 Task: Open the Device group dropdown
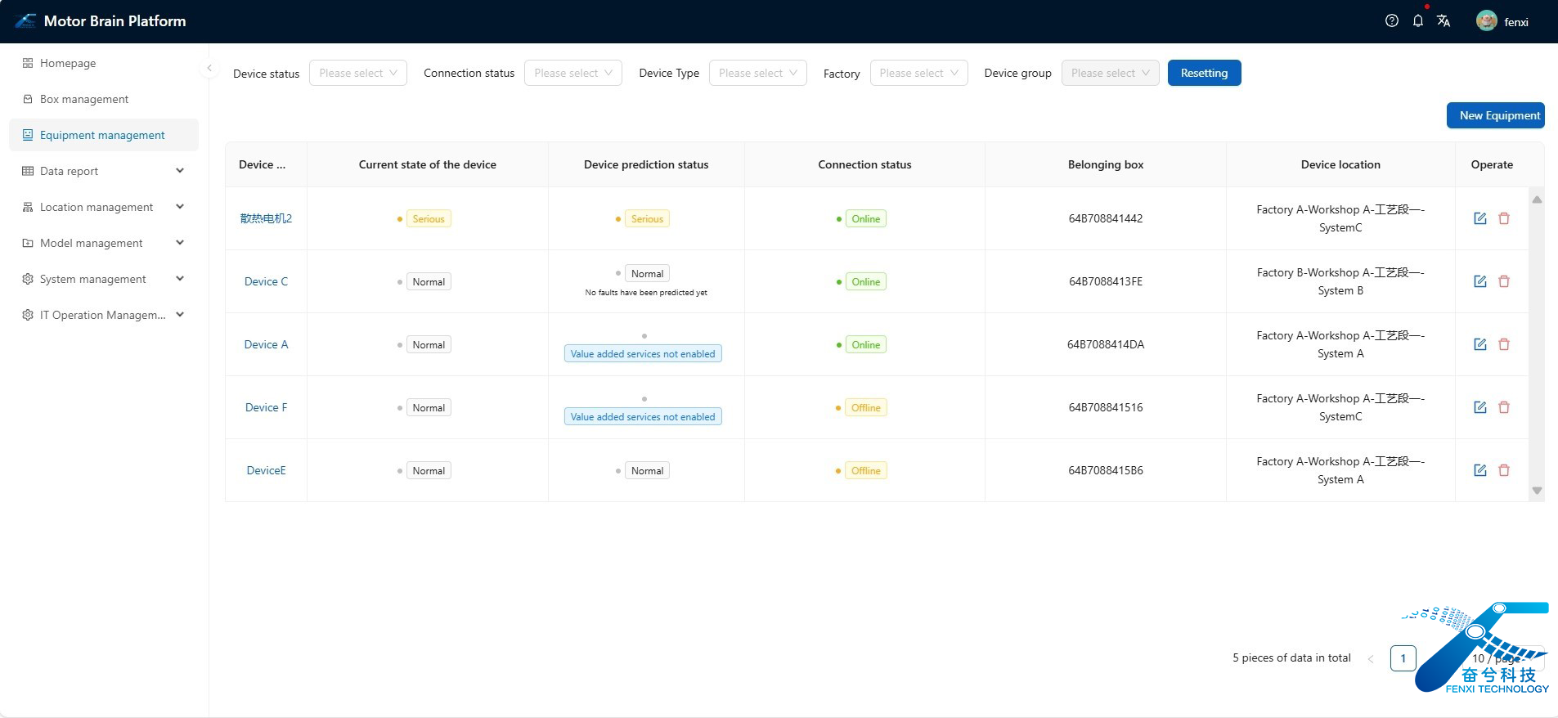[x=1111, y=73]
